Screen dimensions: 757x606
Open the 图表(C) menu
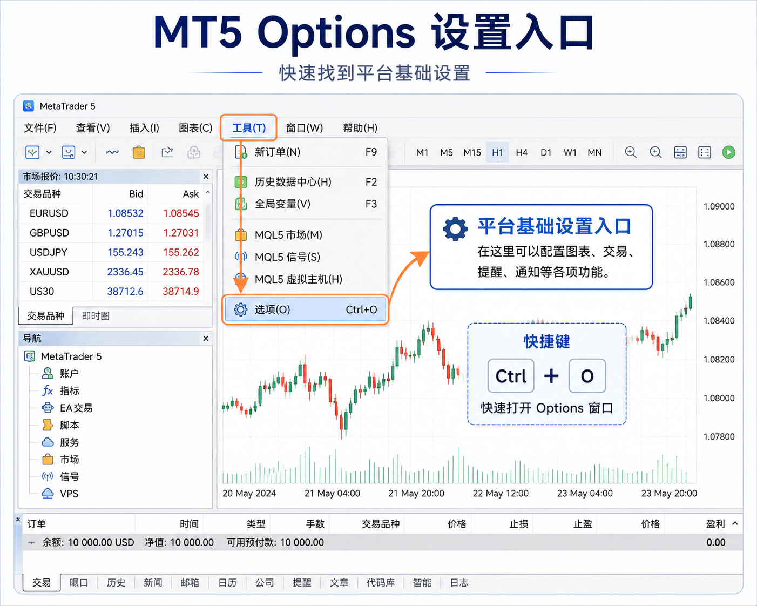tap(195, 128)
